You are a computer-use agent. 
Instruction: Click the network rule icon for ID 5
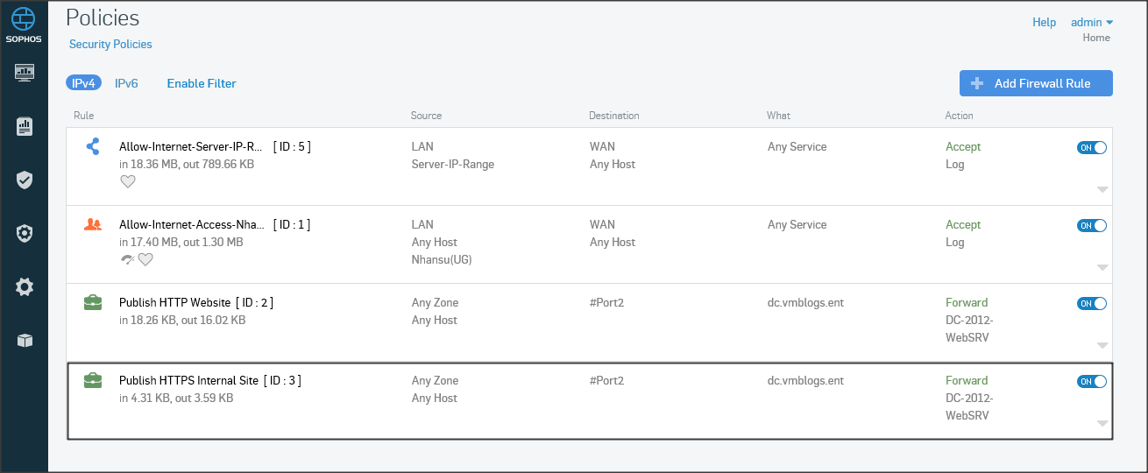[x=93, y=147]
